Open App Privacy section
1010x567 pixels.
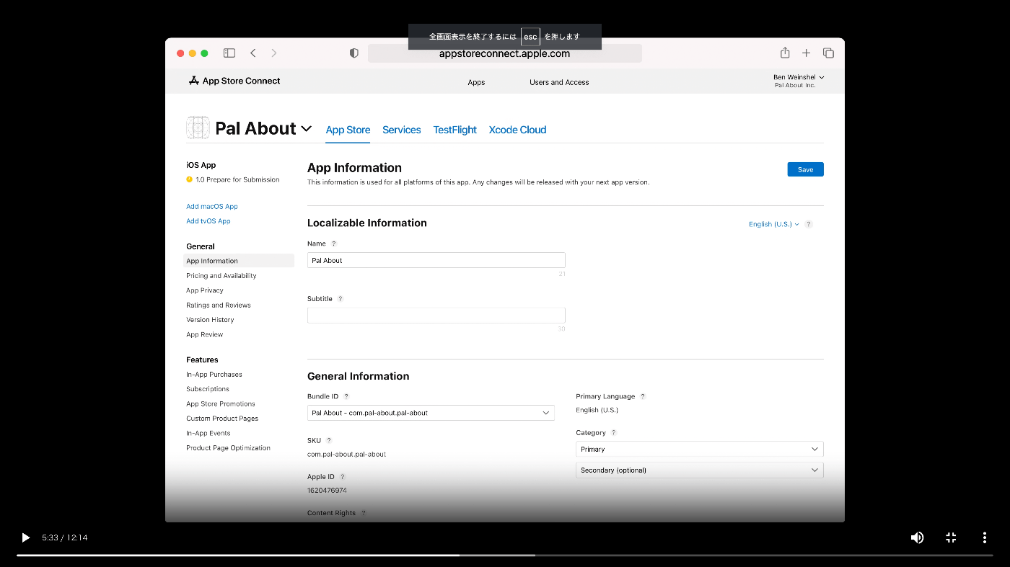(205, 290)
